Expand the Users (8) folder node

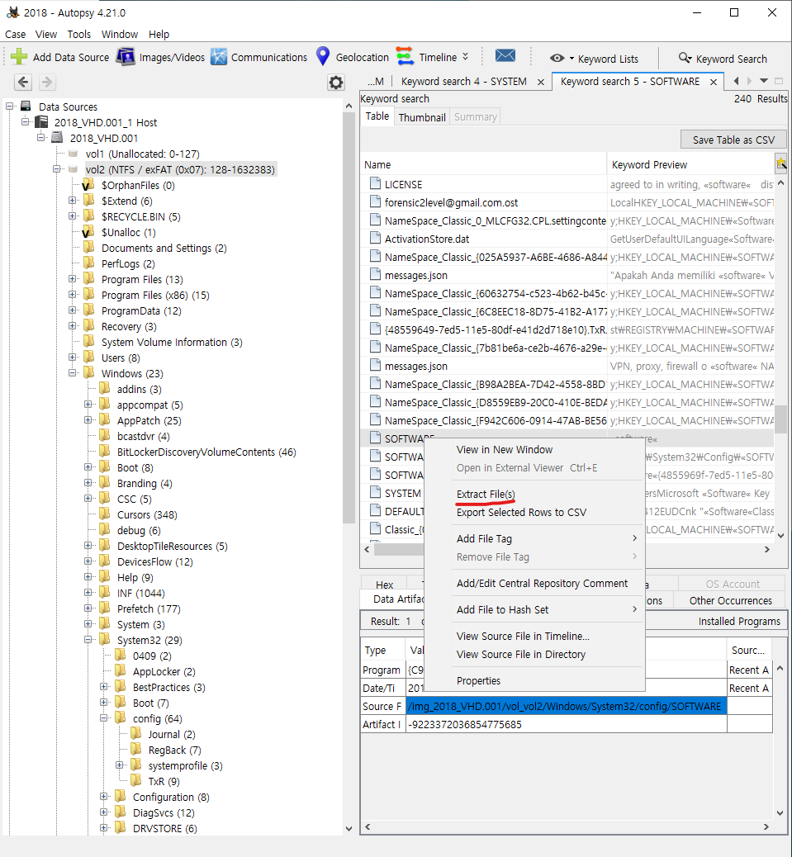tap(72, 357)
